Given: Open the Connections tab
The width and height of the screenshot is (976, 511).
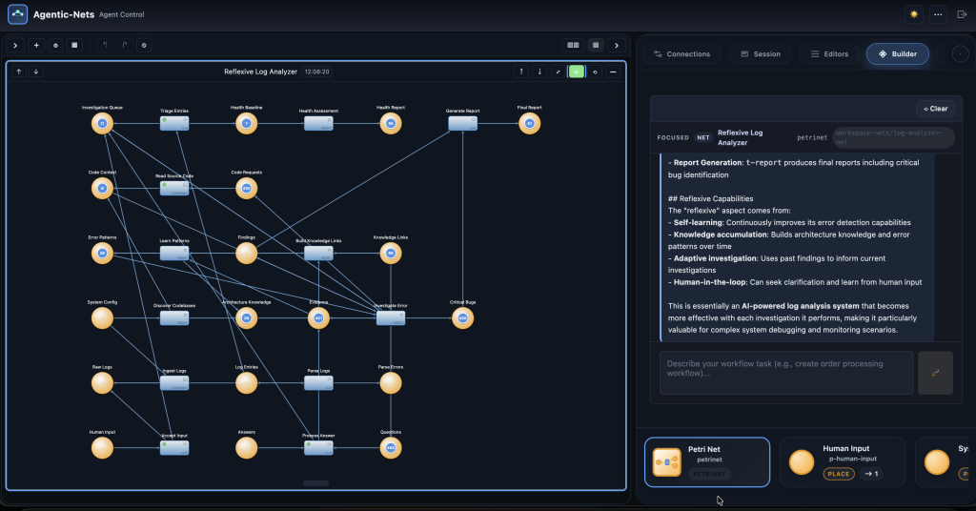Looking at the screenshot, I should tap(681, 54).
